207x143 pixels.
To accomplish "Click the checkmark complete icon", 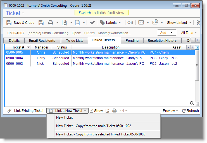I will tap(92, 23).
